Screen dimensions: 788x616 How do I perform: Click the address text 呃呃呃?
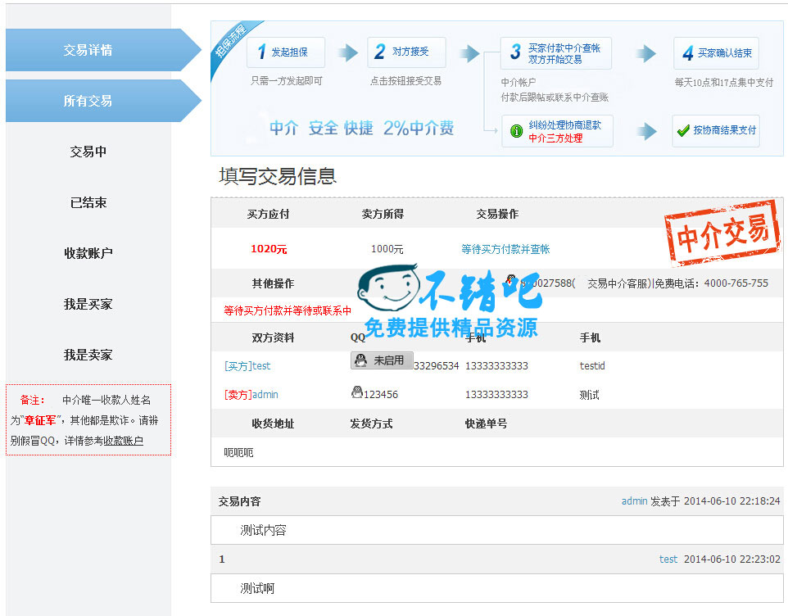tap(238, 453)
